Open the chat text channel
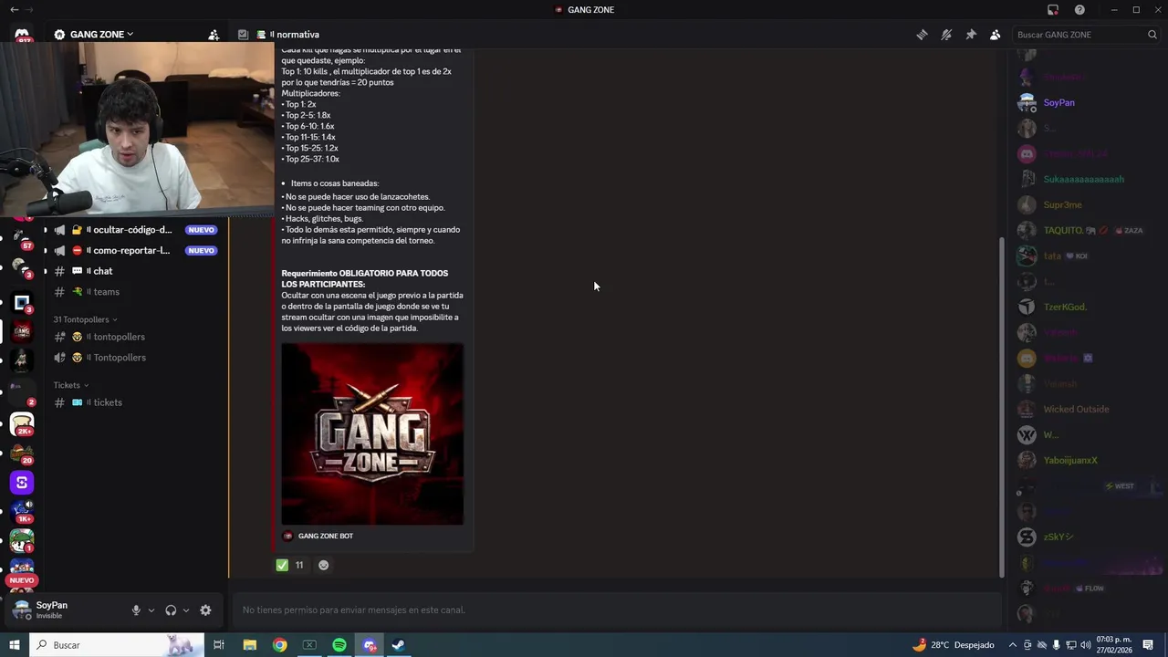Viewport: 1168px width, 657px height. (x=135, y=271)
